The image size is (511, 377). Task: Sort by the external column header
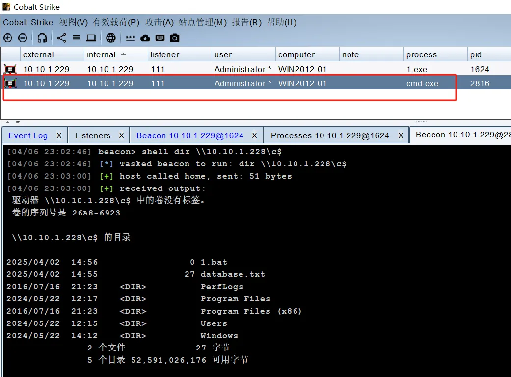(52, 54)
